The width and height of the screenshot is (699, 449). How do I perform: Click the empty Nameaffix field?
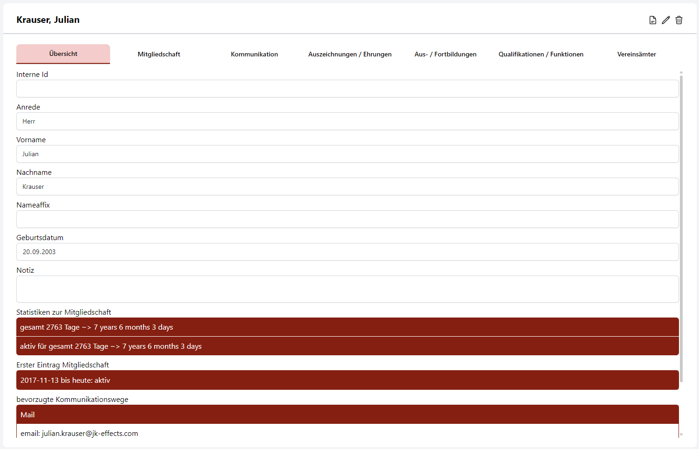coord(348,219)
